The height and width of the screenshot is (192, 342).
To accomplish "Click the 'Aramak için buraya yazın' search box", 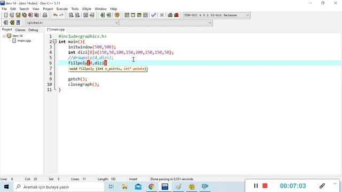I will [59, 187].
